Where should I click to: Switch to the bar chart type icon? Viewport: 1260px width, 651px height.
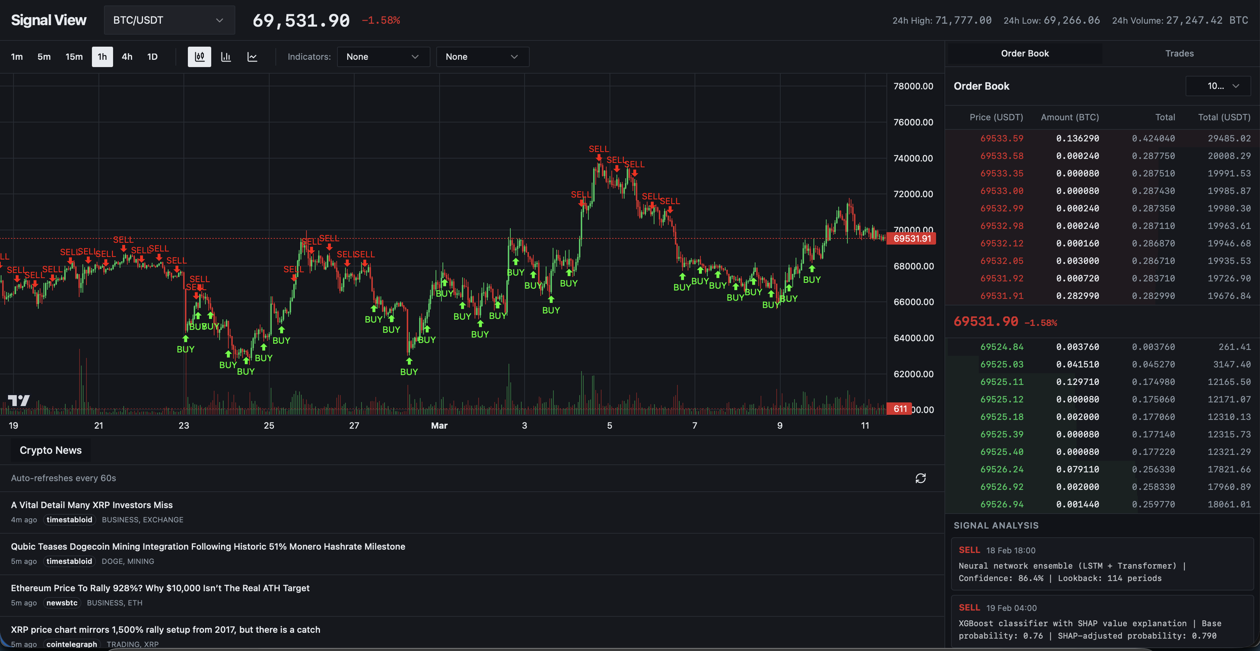pyautogui.click(x=226, y=57)
